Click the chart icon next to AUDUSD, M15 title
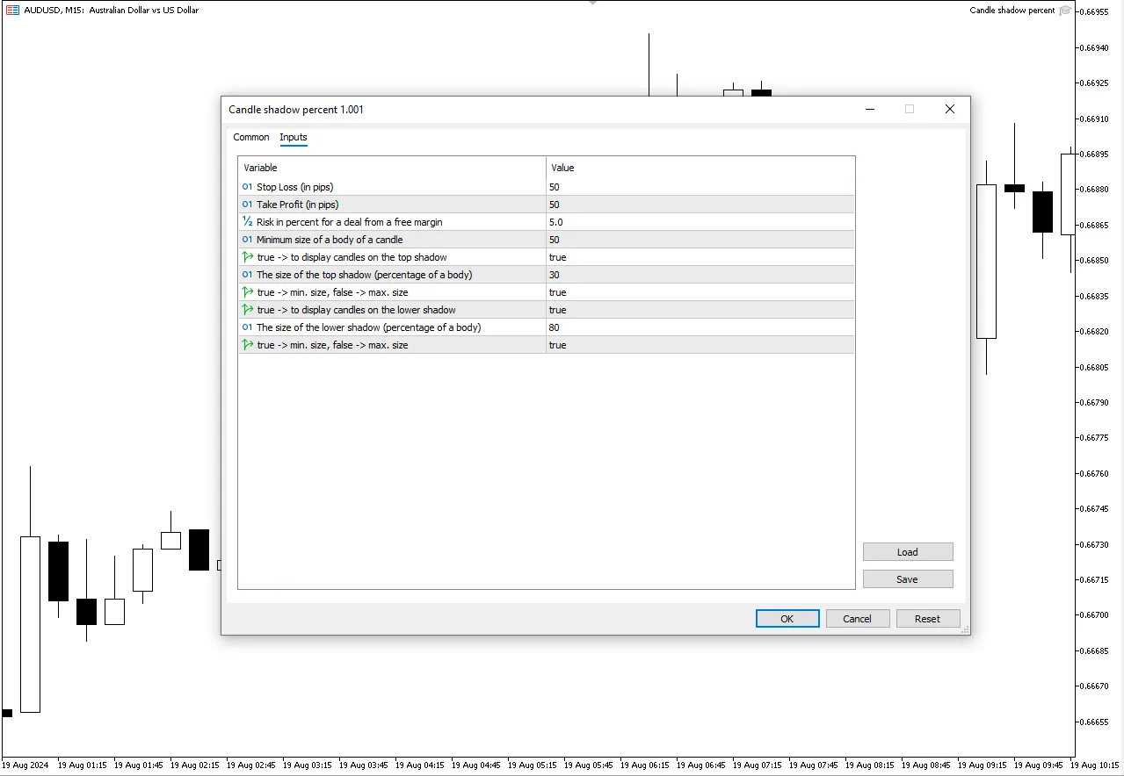 click(12, 11)
